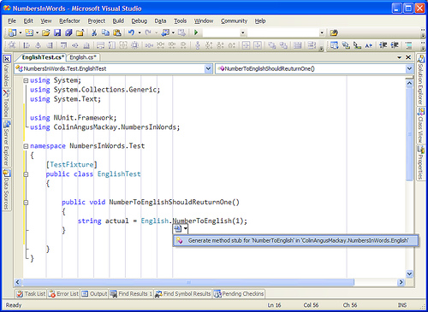Collapse the EnglishTest class block
Screen dimensions: 428x312
tap(26, 174)
